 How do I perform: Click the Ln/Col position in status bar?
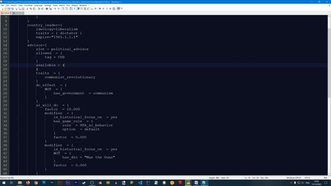(x=257, y=178)
